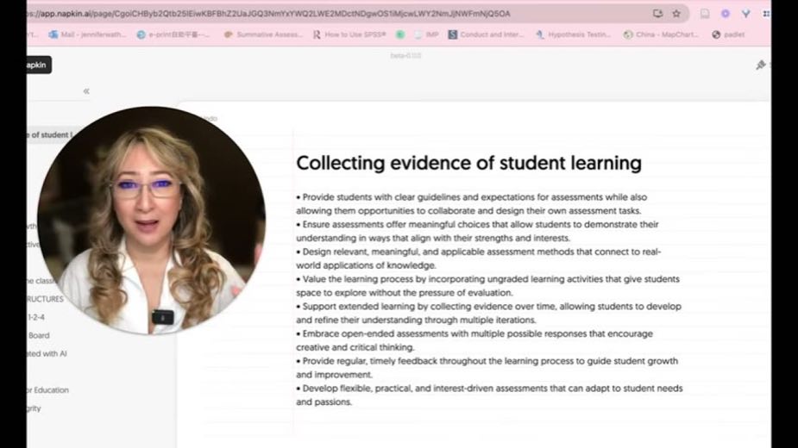Image resolution: width=798 pixels, height=448 pixels.
Task: Click the browser address bar URL
Action: (x=270, y=14)
